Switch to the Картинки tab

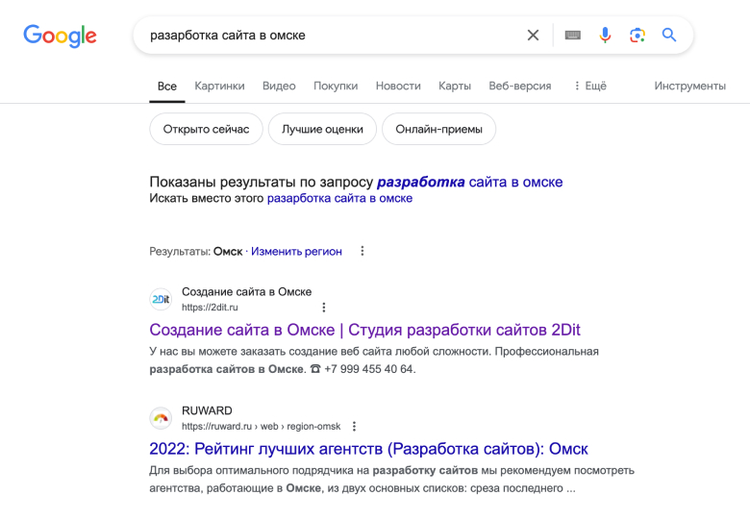219,86
